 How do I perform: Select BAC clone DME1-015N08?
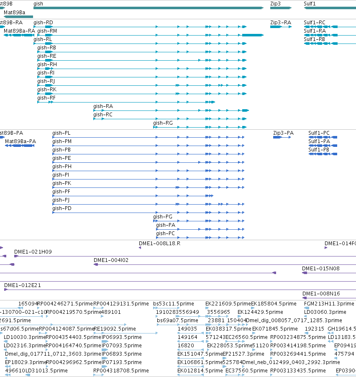[329, 273]
